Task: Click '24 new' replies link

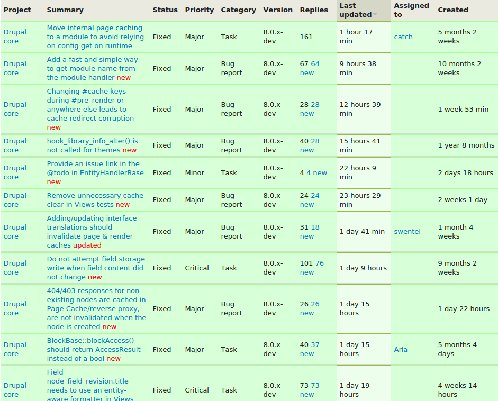Action: (x=310, y=200)
